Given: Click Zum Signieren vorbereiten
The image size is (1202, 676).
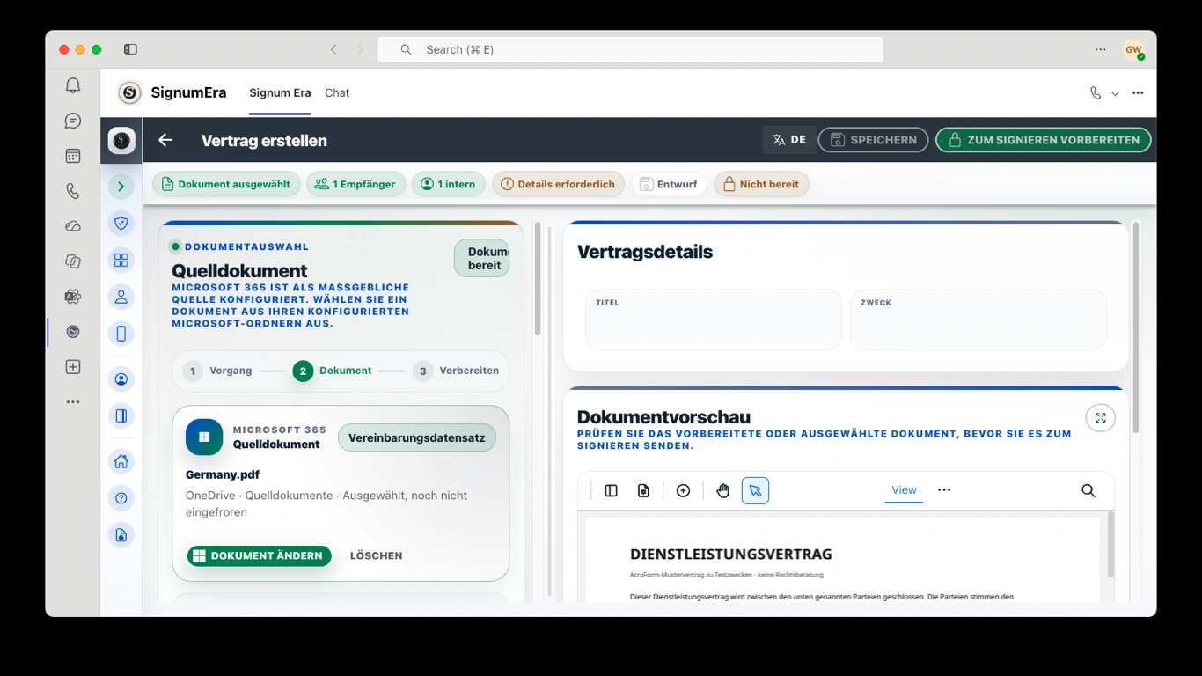Looking at the screenshot, I should [x=1043, y=140].
